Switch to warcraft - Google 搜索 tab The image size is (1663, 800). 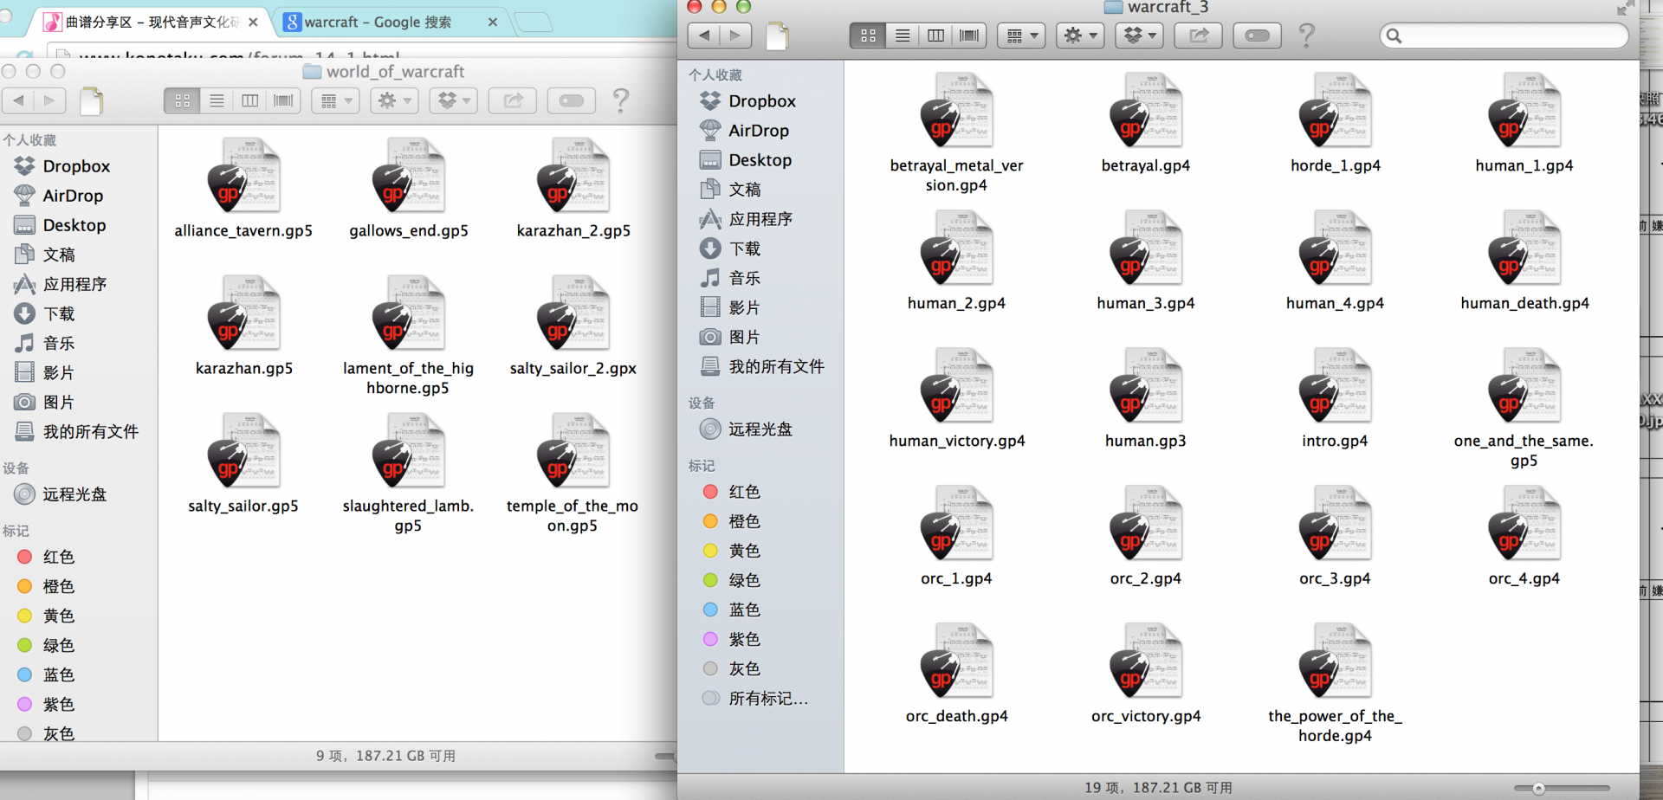click(x=391, y=22)
